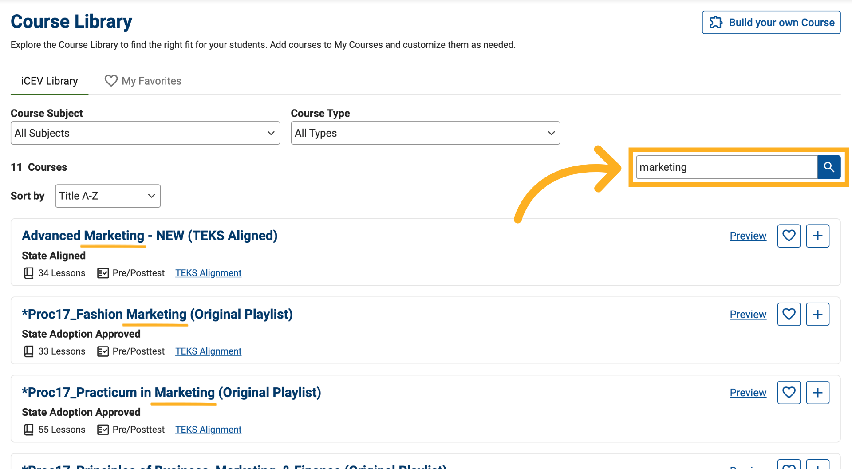
Task: Click the 34 Lessons text
Action: click(x=62, y=273)
